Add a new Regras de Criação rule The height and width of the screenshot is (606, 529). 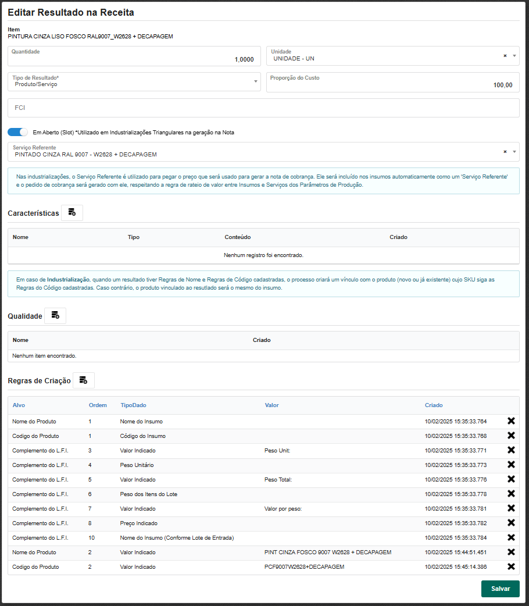[84, 380]
